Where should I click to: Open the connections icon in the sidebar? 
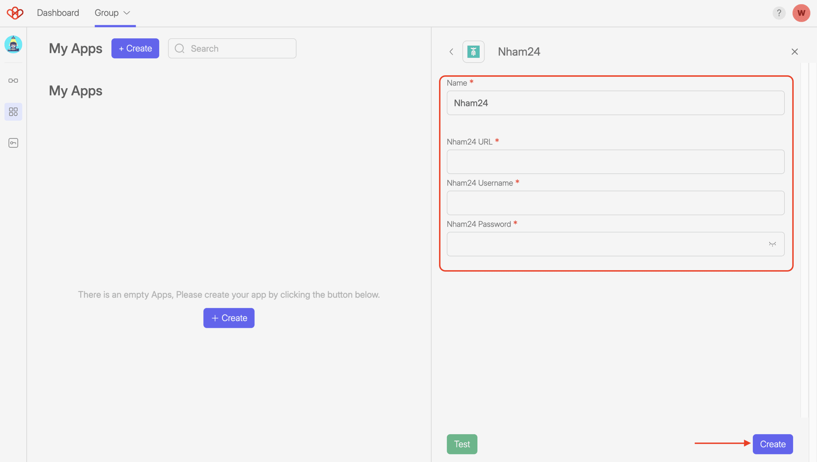point(13,80)
